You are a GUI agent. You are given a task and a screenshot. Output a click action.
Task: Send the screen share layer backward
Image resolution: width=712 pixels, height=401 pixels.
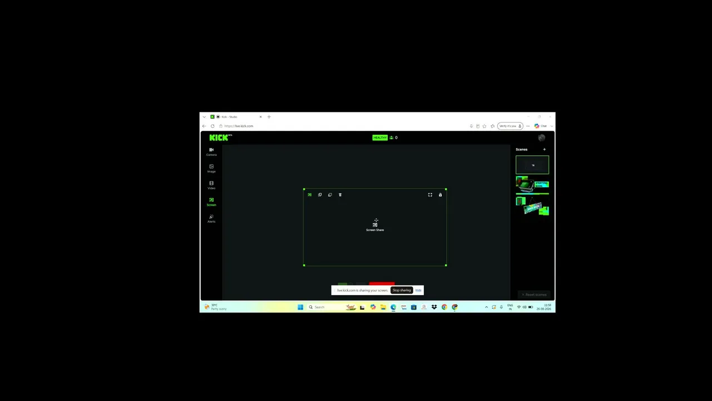[x=330, y=195]
